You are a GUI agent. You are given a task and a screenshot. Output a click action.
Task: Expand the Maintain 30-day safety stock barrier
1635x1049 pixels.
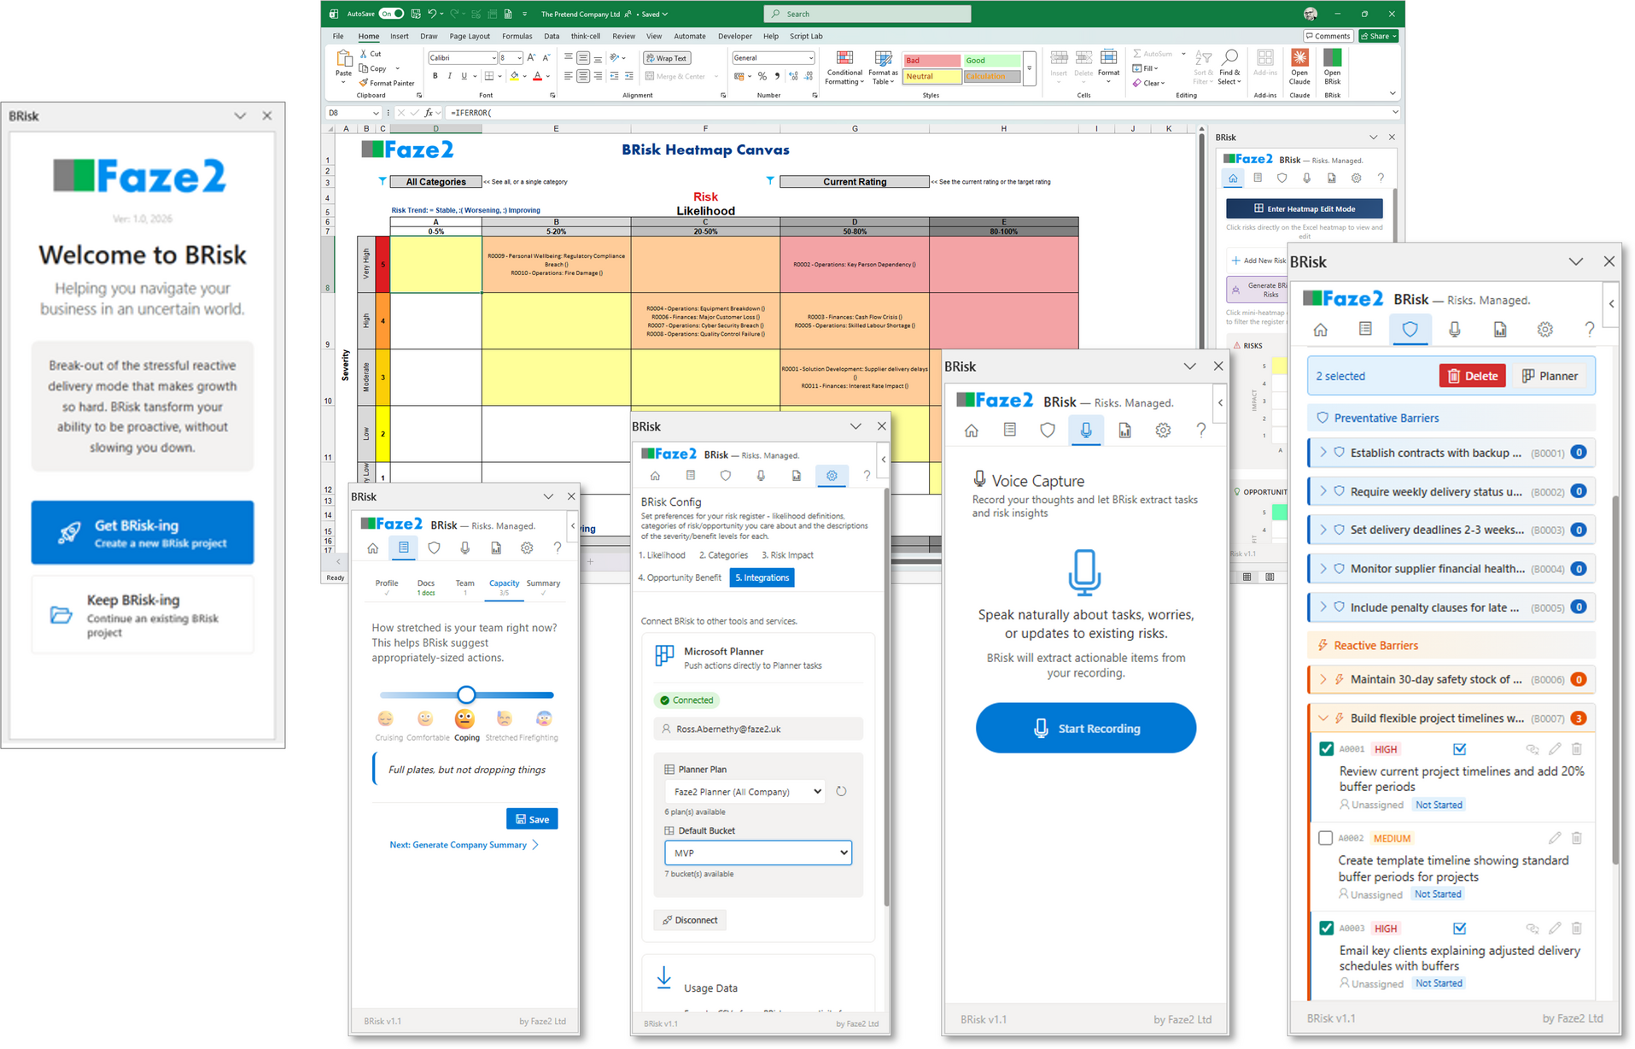[1323, 679]
